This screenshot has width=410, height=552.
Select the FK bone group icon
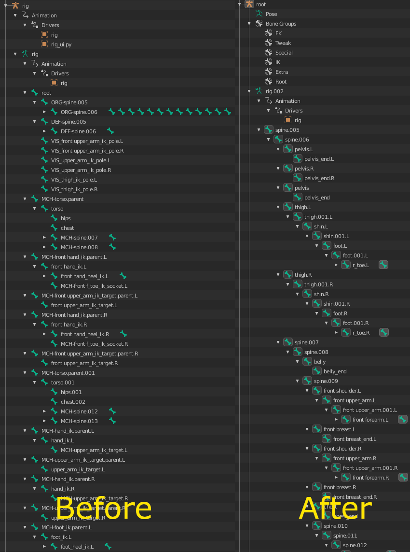pyautogui.click(x=269, y=33)
